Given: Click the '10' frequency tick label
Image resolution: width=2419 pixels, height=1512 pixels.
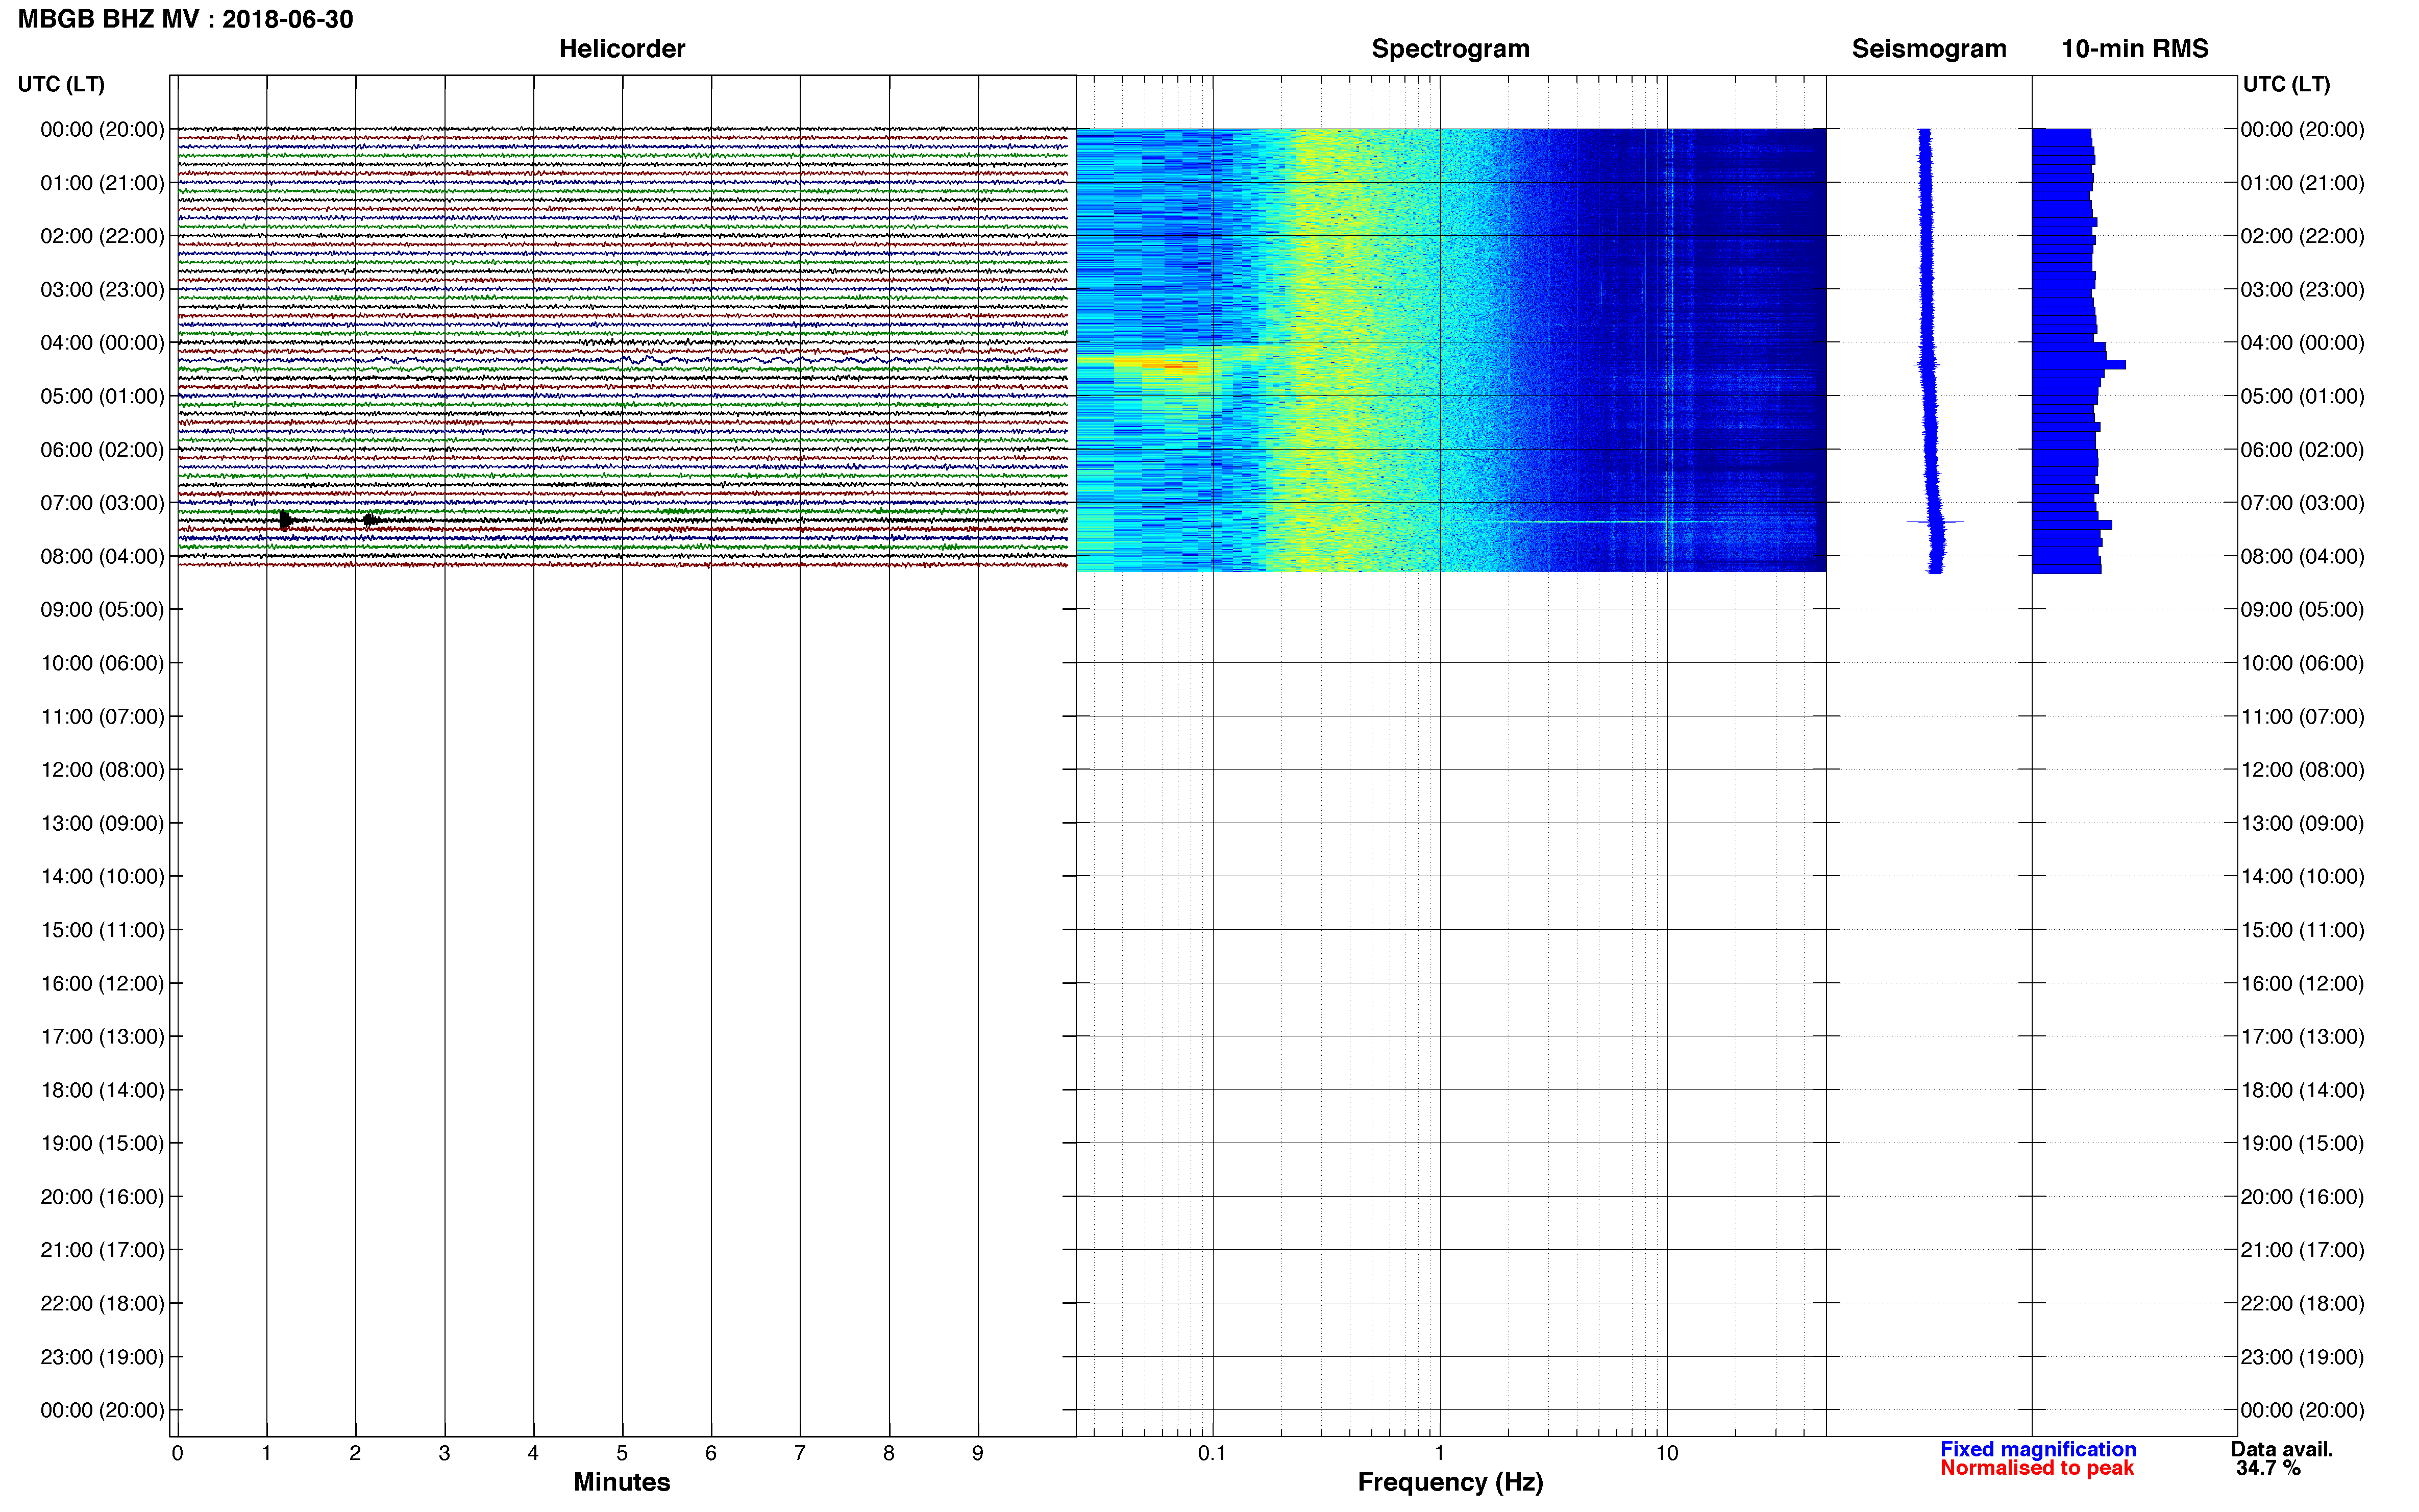Looking at the screenshot, I should click(1666, 1453).
